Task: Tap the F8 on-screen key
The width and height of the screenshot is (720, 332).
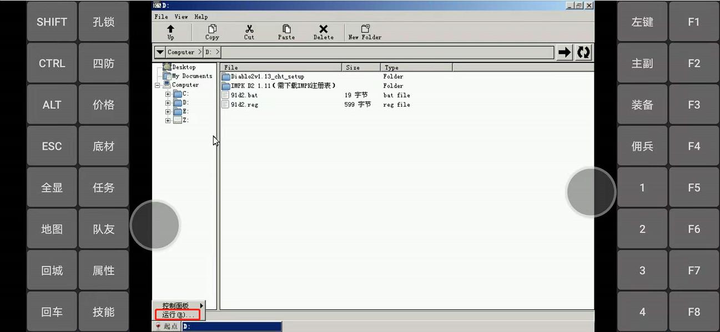Action: (x=694, y=312)
